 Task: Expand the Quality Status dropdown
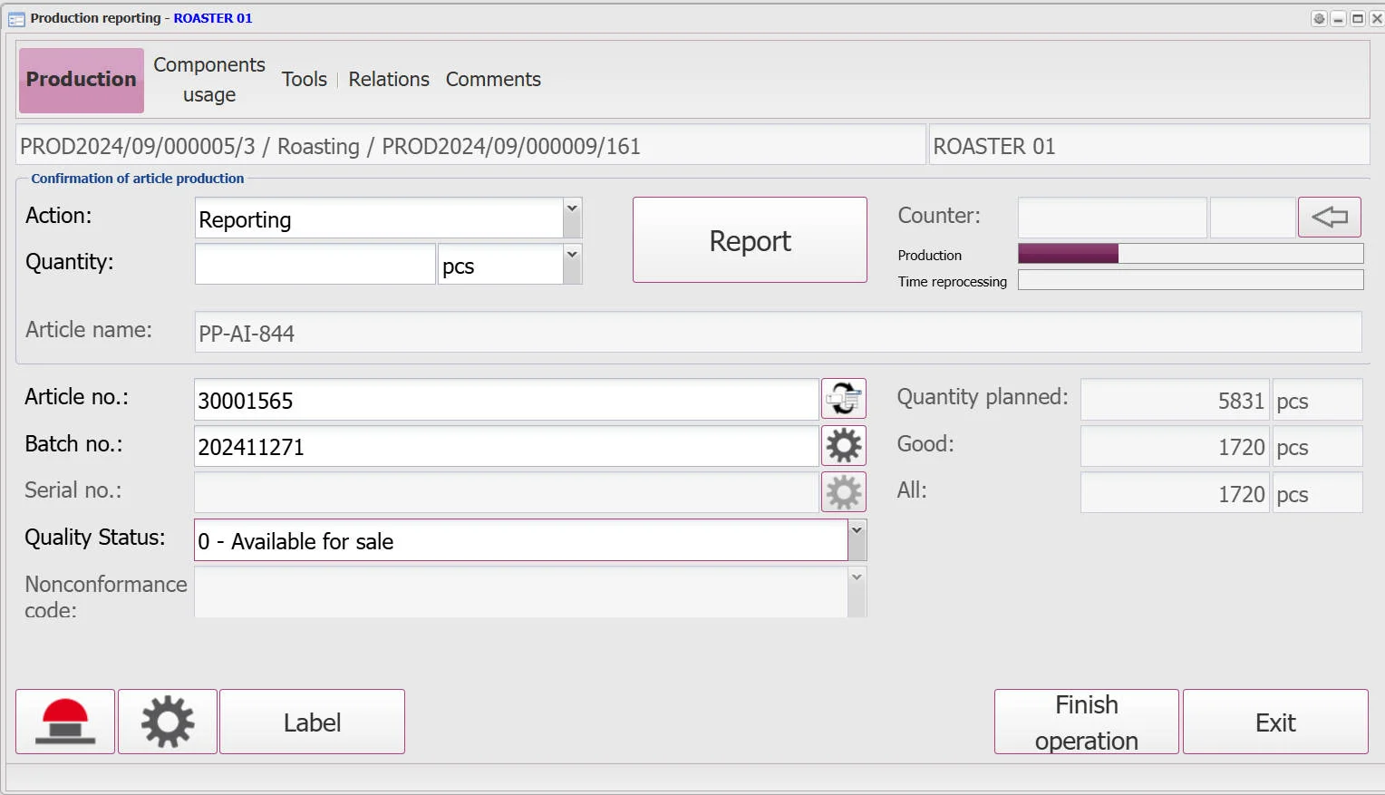(x=857, y=540)
